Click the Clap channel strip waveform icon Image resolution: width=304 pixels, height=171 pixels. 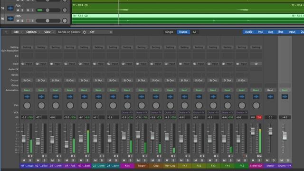coord(156,96)
